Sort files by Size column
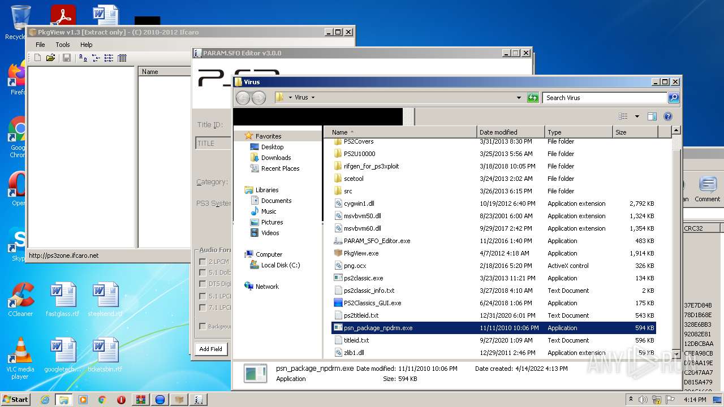The width and height of the screenshot is (724, 407). [x=636, y=132]
